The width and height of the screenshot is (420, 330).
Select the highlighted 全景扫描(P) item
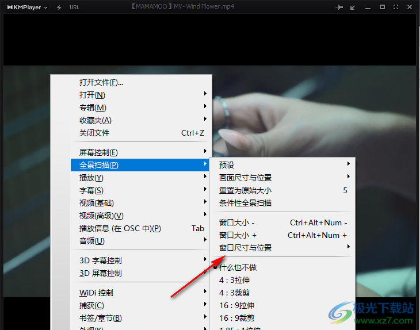140,165
